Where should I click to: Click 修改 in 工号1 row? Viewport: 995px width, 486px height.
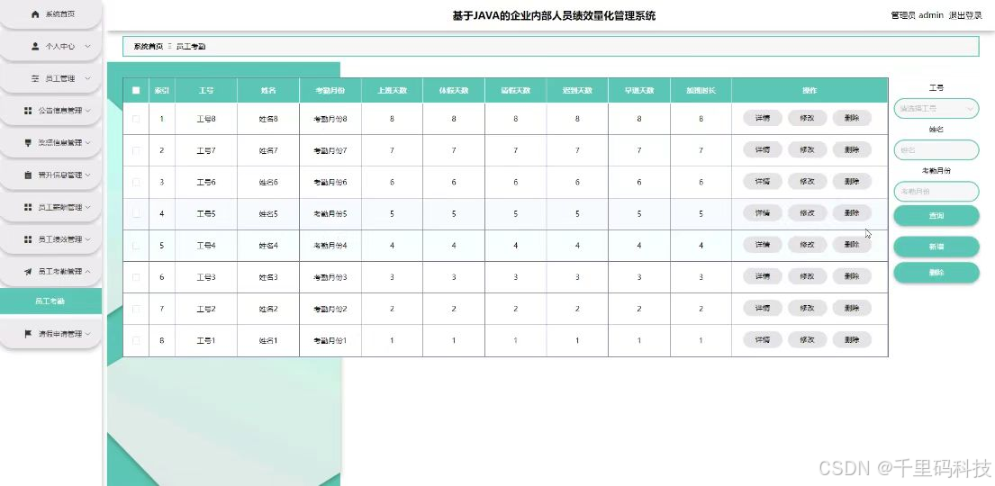click(x=807, y=339)
